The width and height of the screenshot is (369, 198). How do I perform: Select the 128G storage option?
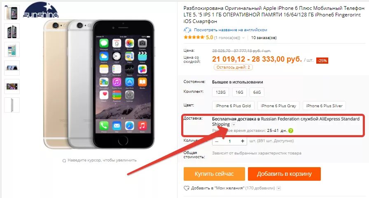tap(220, 92)
